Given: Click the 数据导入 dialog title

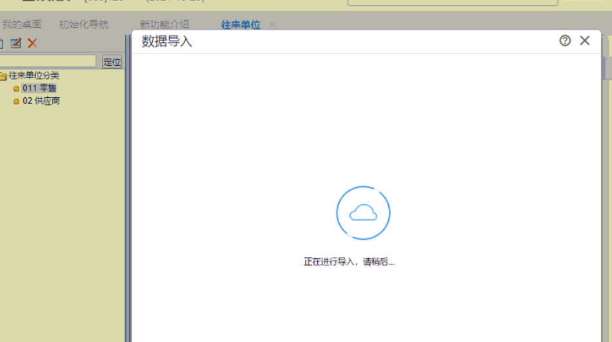Looking at the screenshot, I should point(166,41).
